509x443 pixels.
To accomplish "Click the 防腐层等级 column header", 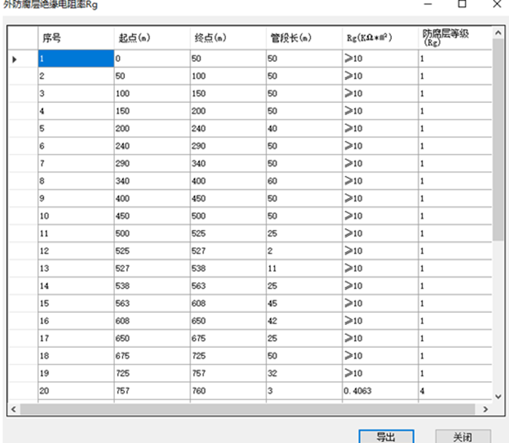I will point(454,38).
